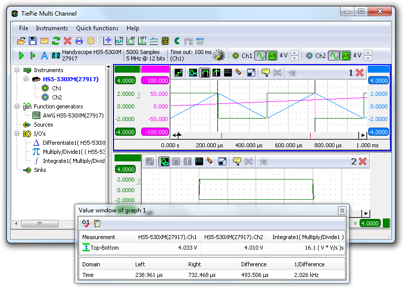Start continuous measuring with green play button
Image resolution: width=404 pixels, height=288 pixels.
pyautogui.click(x=21, y=55)
